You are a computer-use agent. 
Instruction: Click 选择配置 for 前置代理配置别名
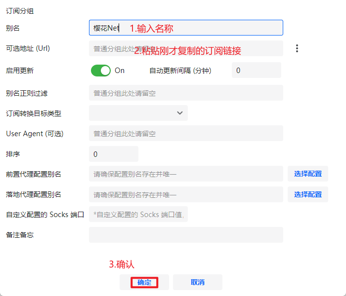point(307,174)
